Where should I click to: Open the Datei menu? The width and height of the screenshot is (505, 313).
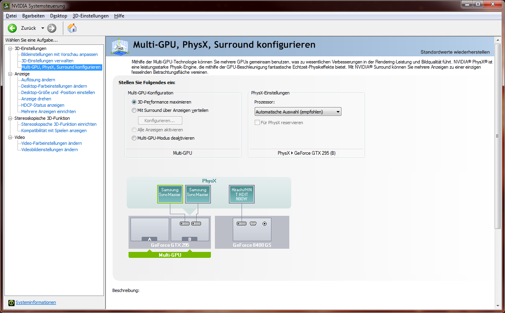point(11,16)
